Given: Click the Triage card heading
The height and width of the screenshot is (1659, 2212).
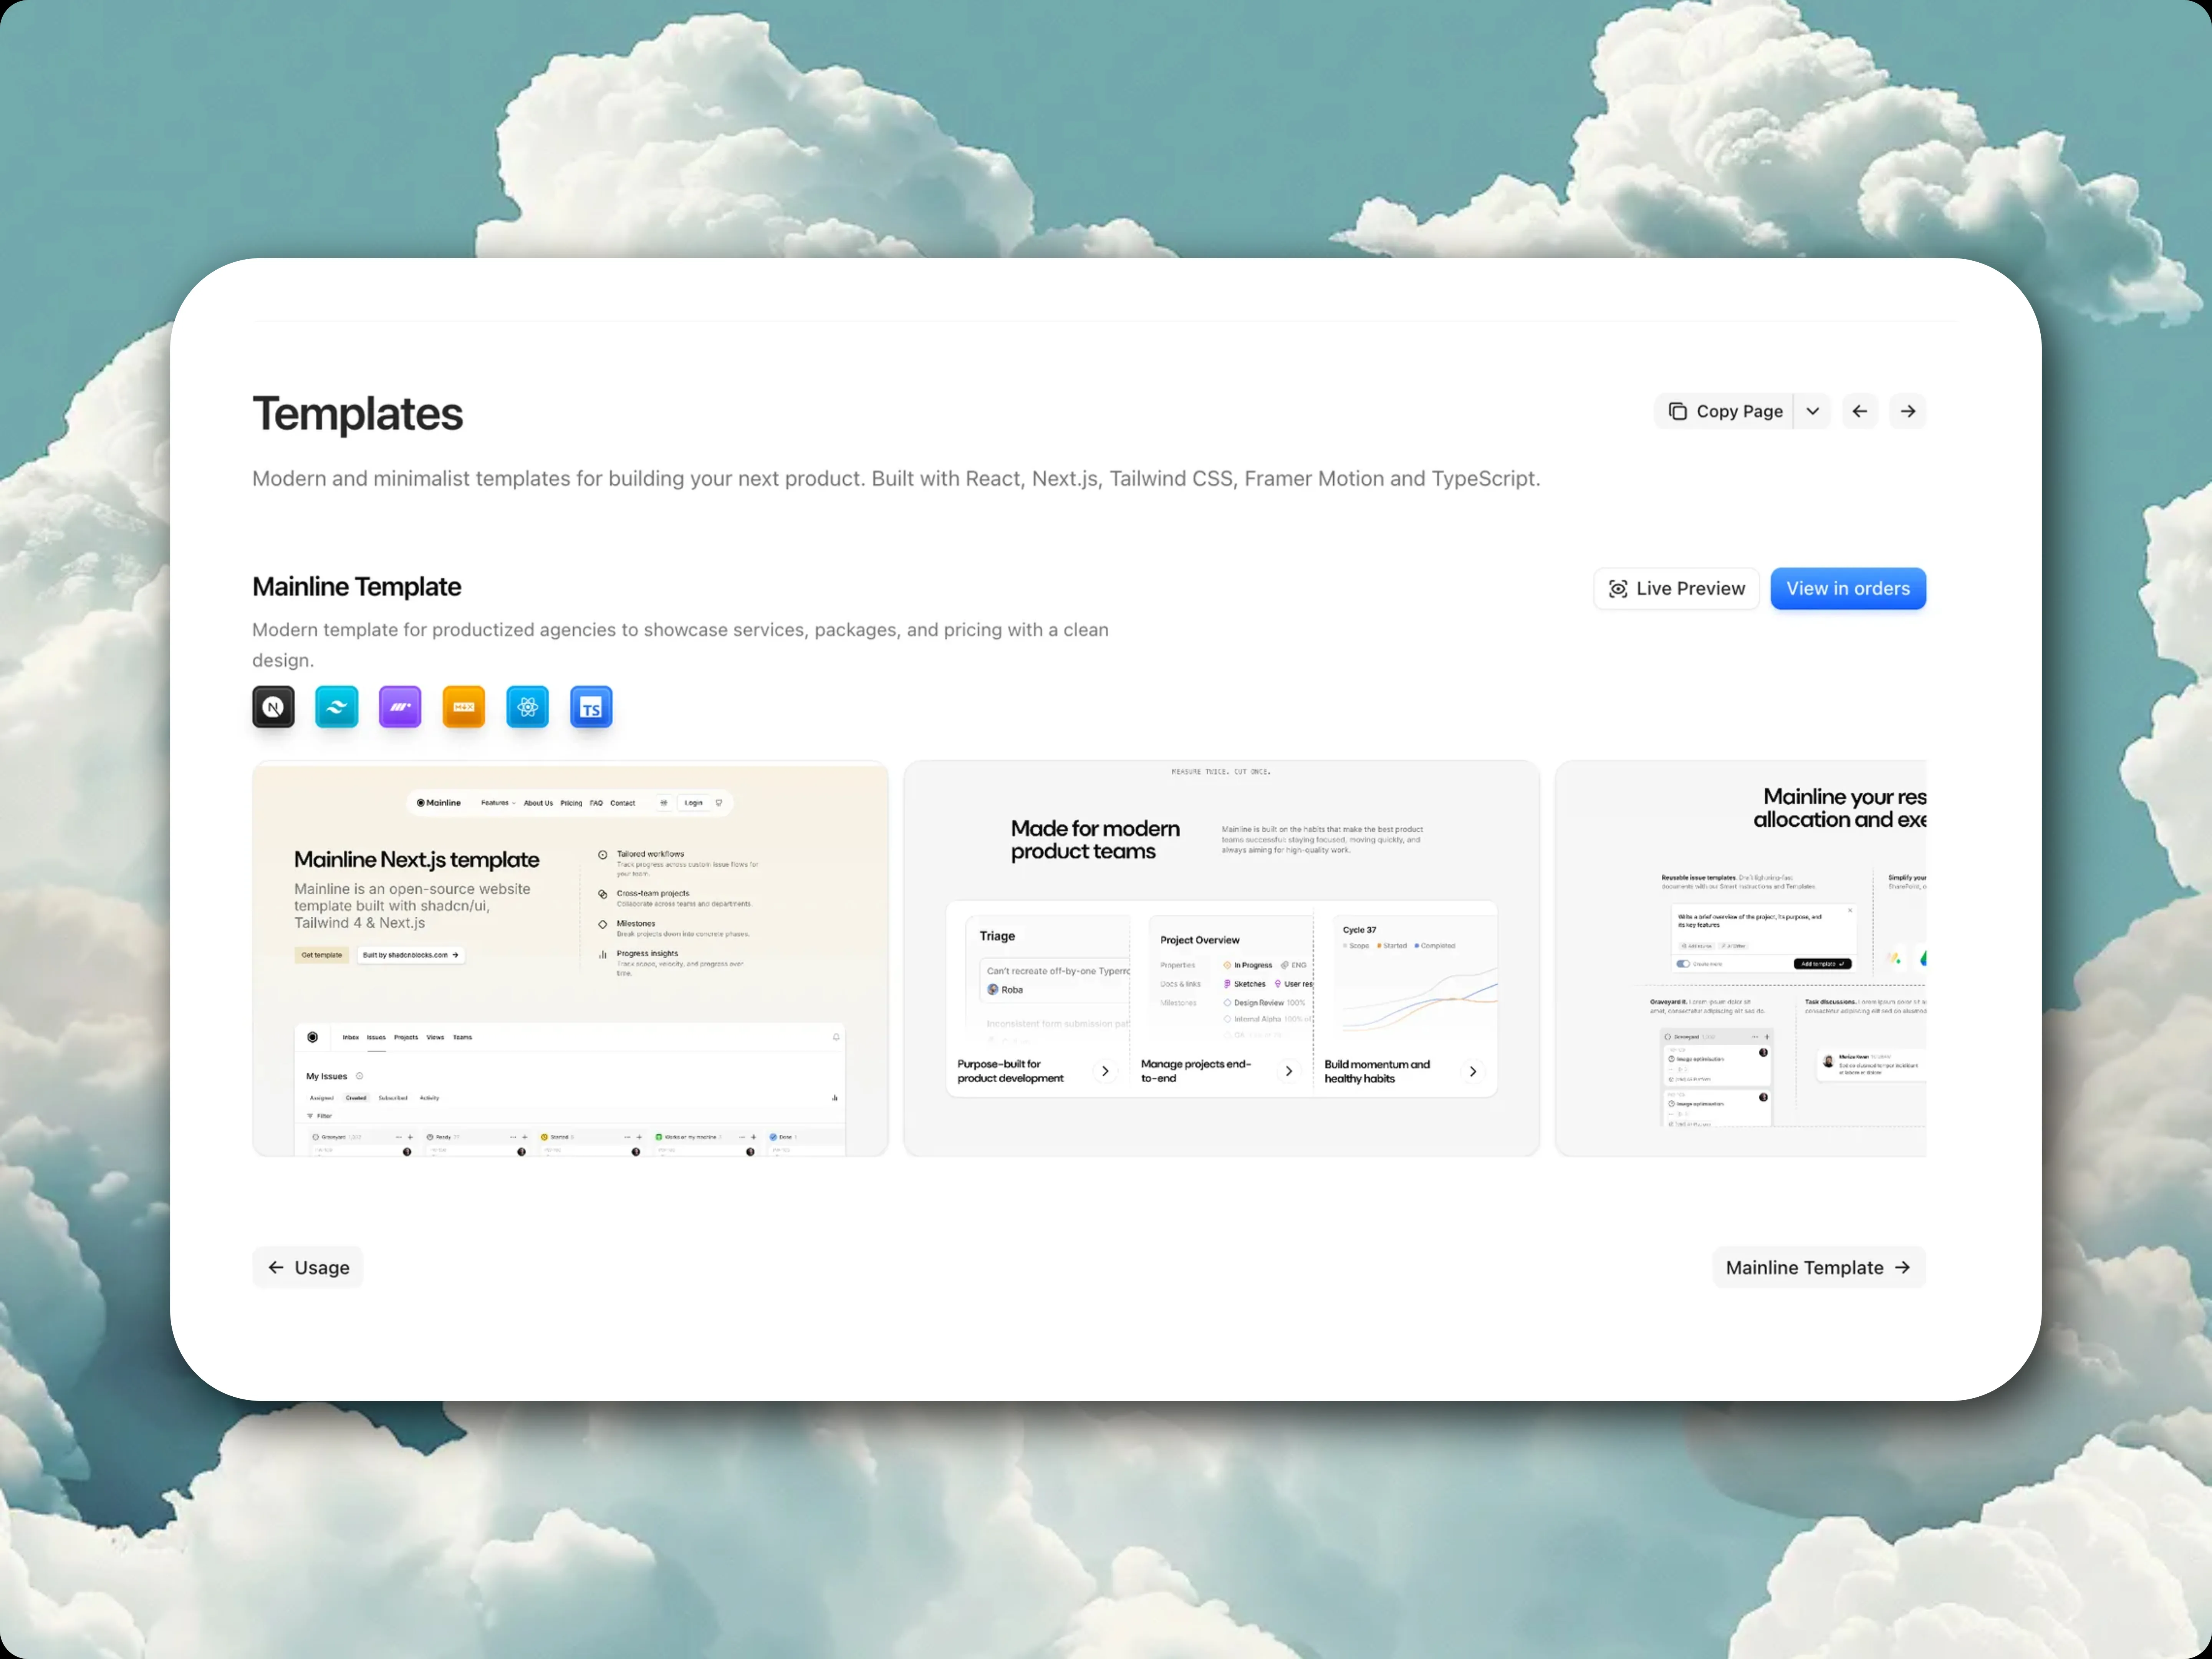Looking at the screenshot, I should (997, 936).
